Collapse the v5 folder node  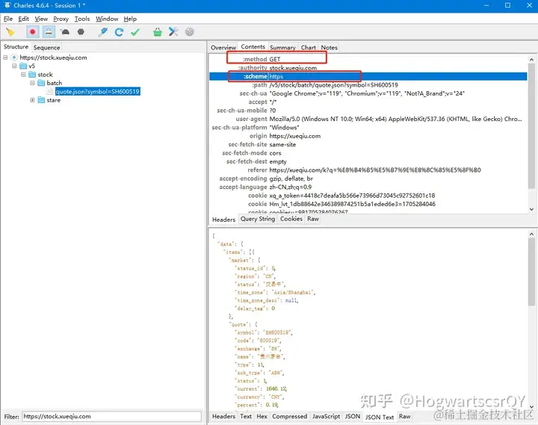pyautogui.click(x=14, y=66)
